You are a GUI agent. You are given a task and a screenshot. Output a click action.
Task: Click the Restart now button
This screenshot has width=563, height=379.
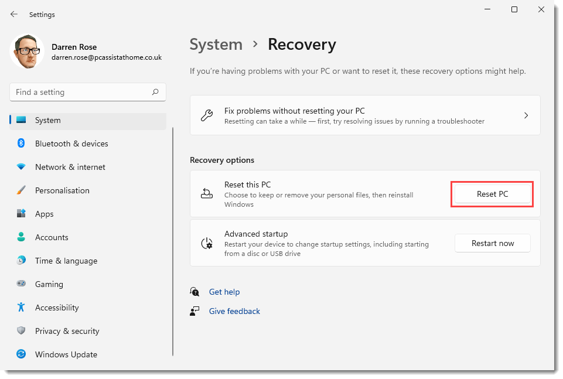click(x=492, y=243)
